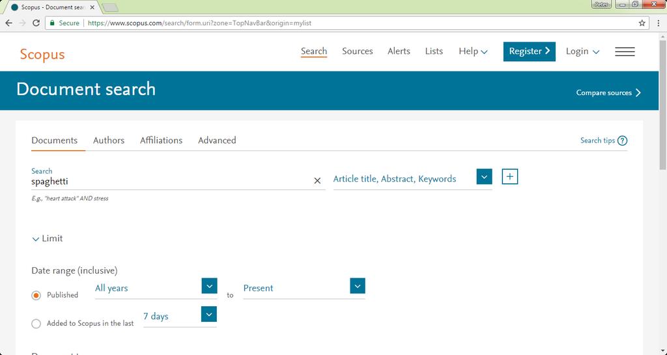Image resolution: width=667 pixels, height=355 pixels.
Task: Open Lists in the top navigation
Action: [x=434, y=51]
